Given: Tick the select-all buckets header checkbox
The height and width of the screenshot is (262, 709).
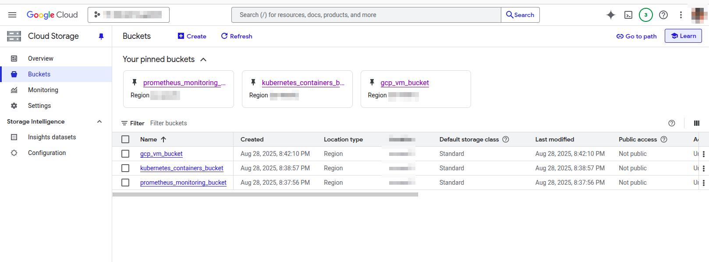Looking at the screenshot, I should (x=125, y=139).
